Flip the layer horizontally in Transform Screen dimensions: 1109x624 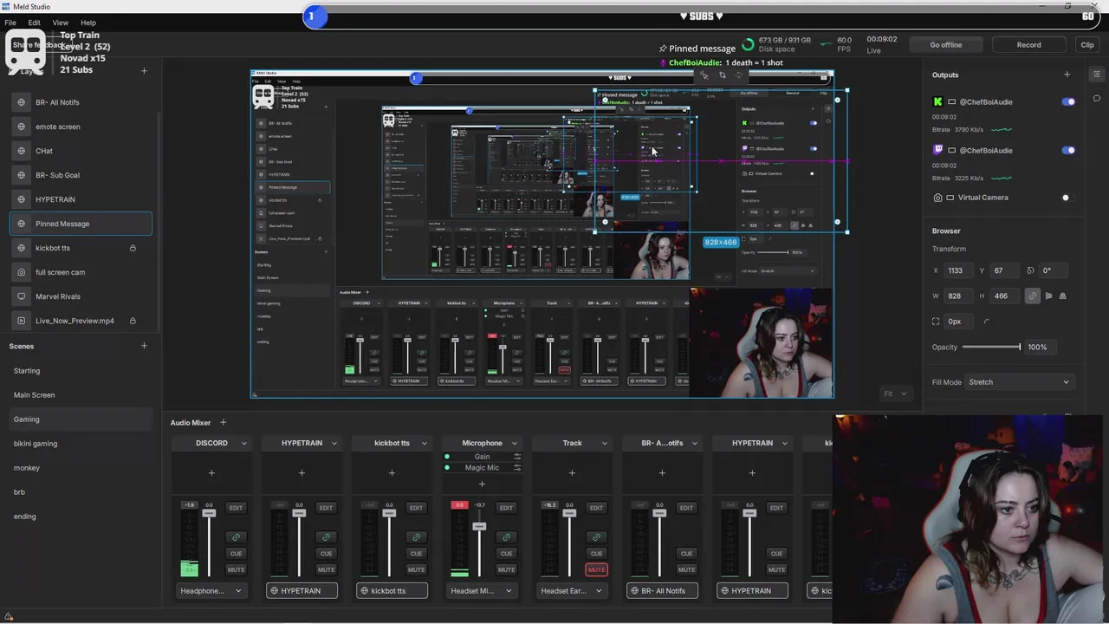pos(1048,296)
